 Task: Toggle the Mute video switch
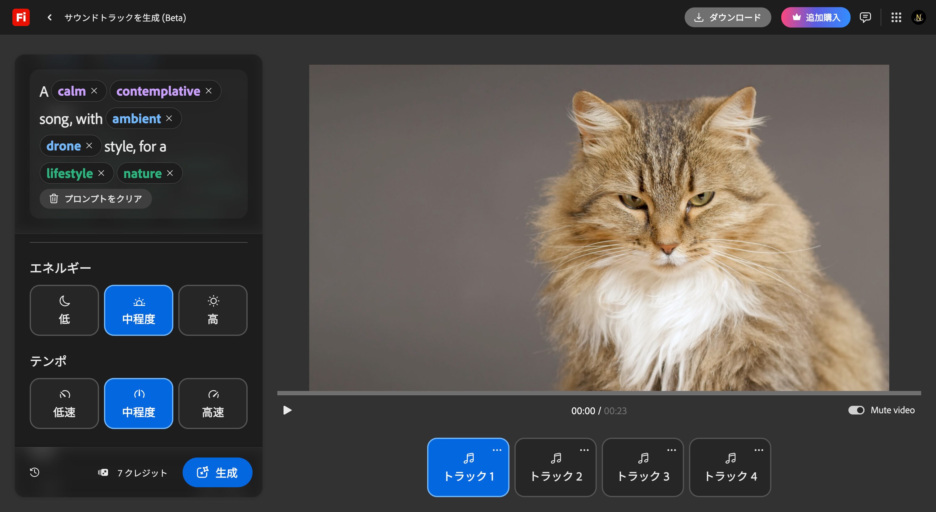click(x=857, y=410)
